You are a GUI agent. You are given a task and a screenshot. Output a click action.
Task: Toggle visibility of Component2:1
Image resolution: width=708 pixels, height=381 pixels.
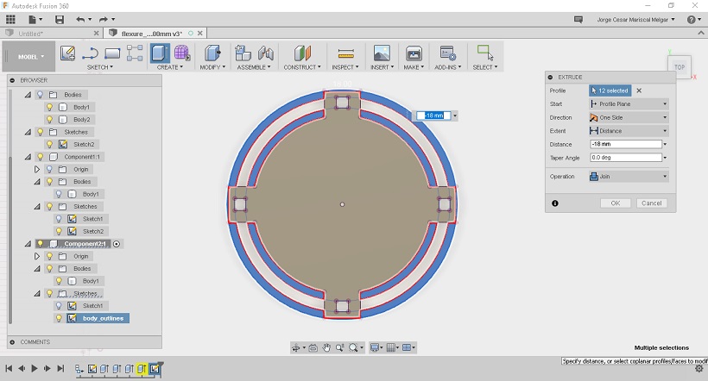(x=41, y=244)
